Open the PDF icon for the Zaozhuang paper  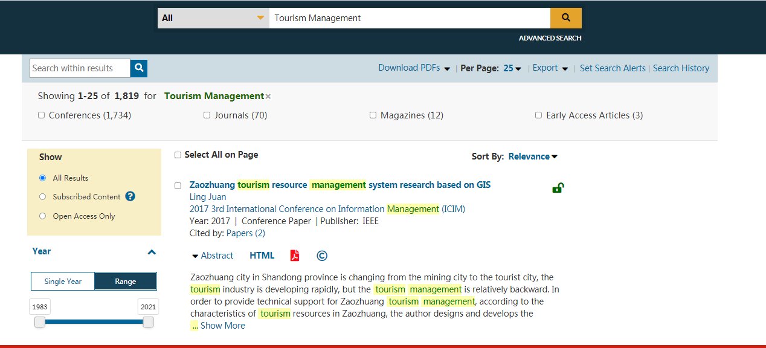pos(295,256)
